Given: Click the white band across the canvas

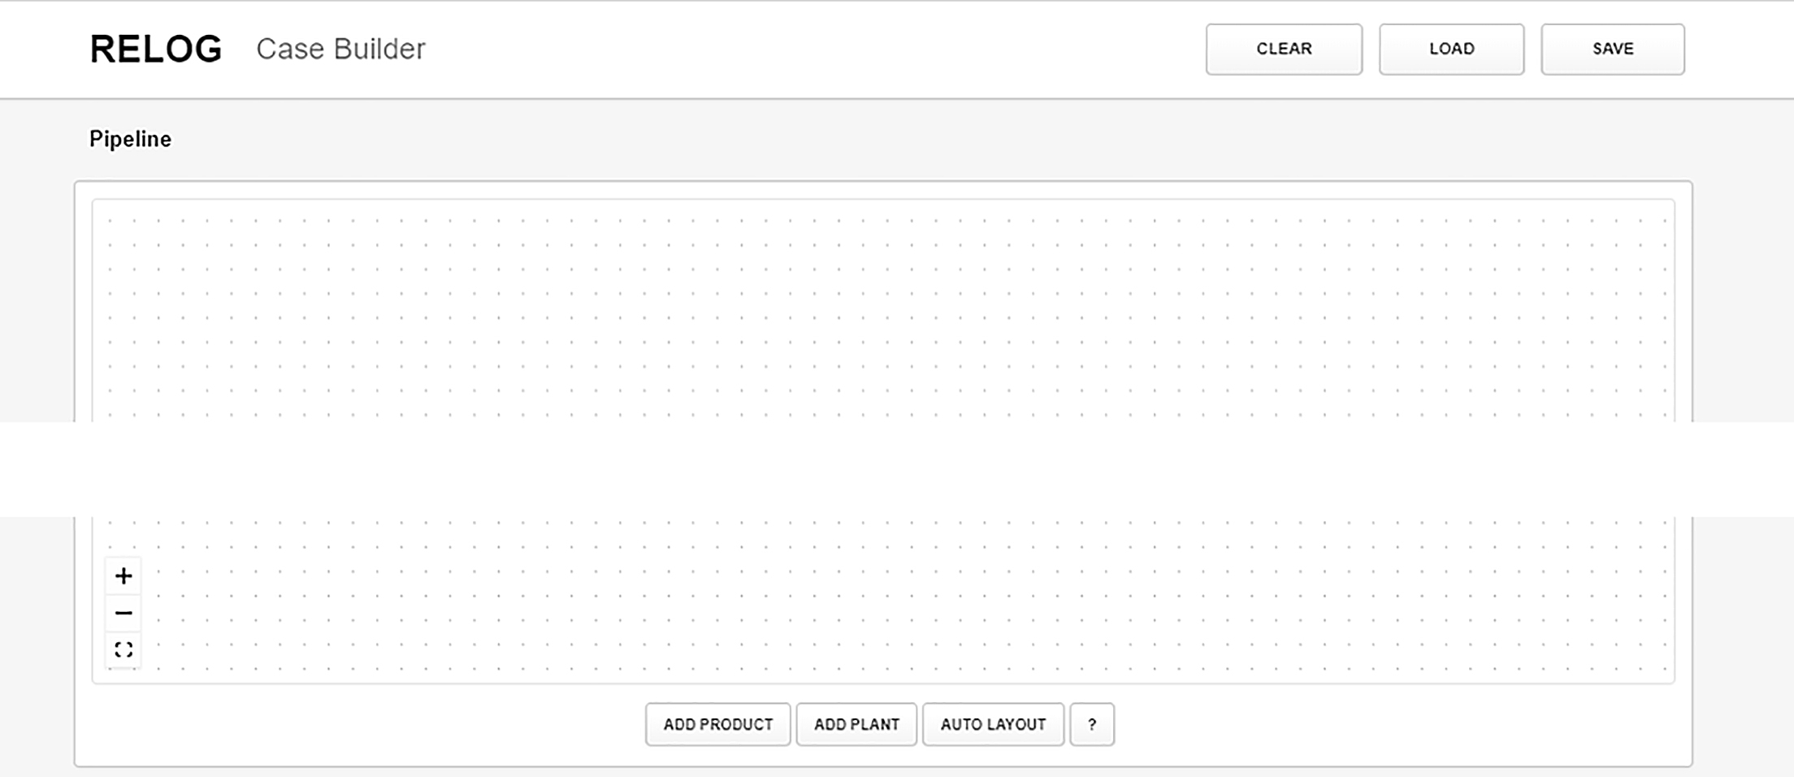Looking at the screenshot, I should (x=894, y=469).
